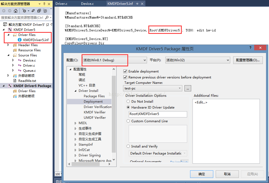Select Package Files in property tree

click(x=94, y=96)
